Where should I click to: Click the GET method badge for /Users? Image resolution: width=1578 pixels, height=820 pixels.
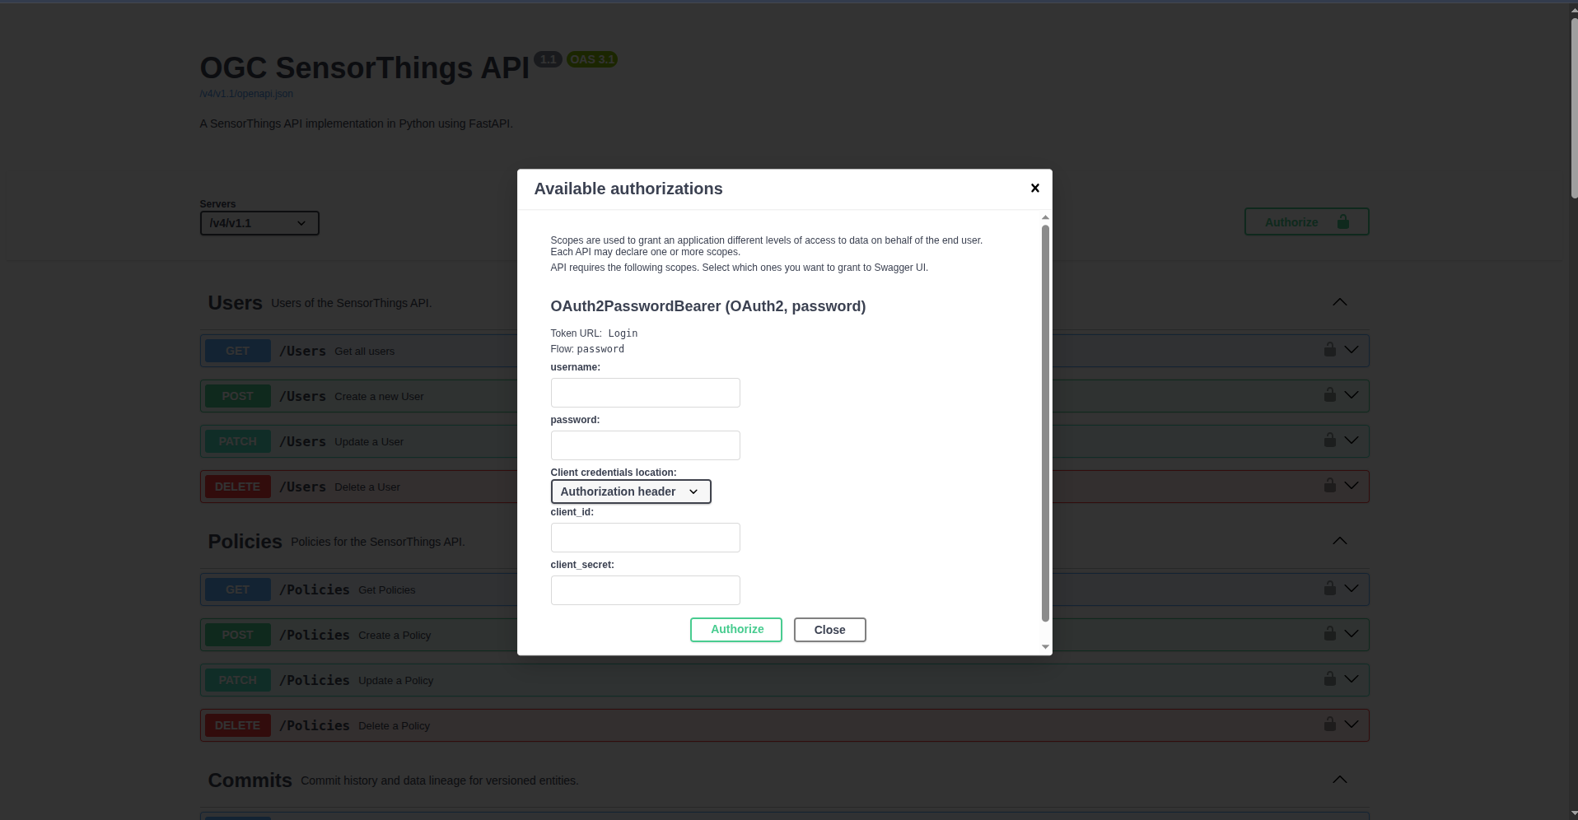[x=238, y=351]
